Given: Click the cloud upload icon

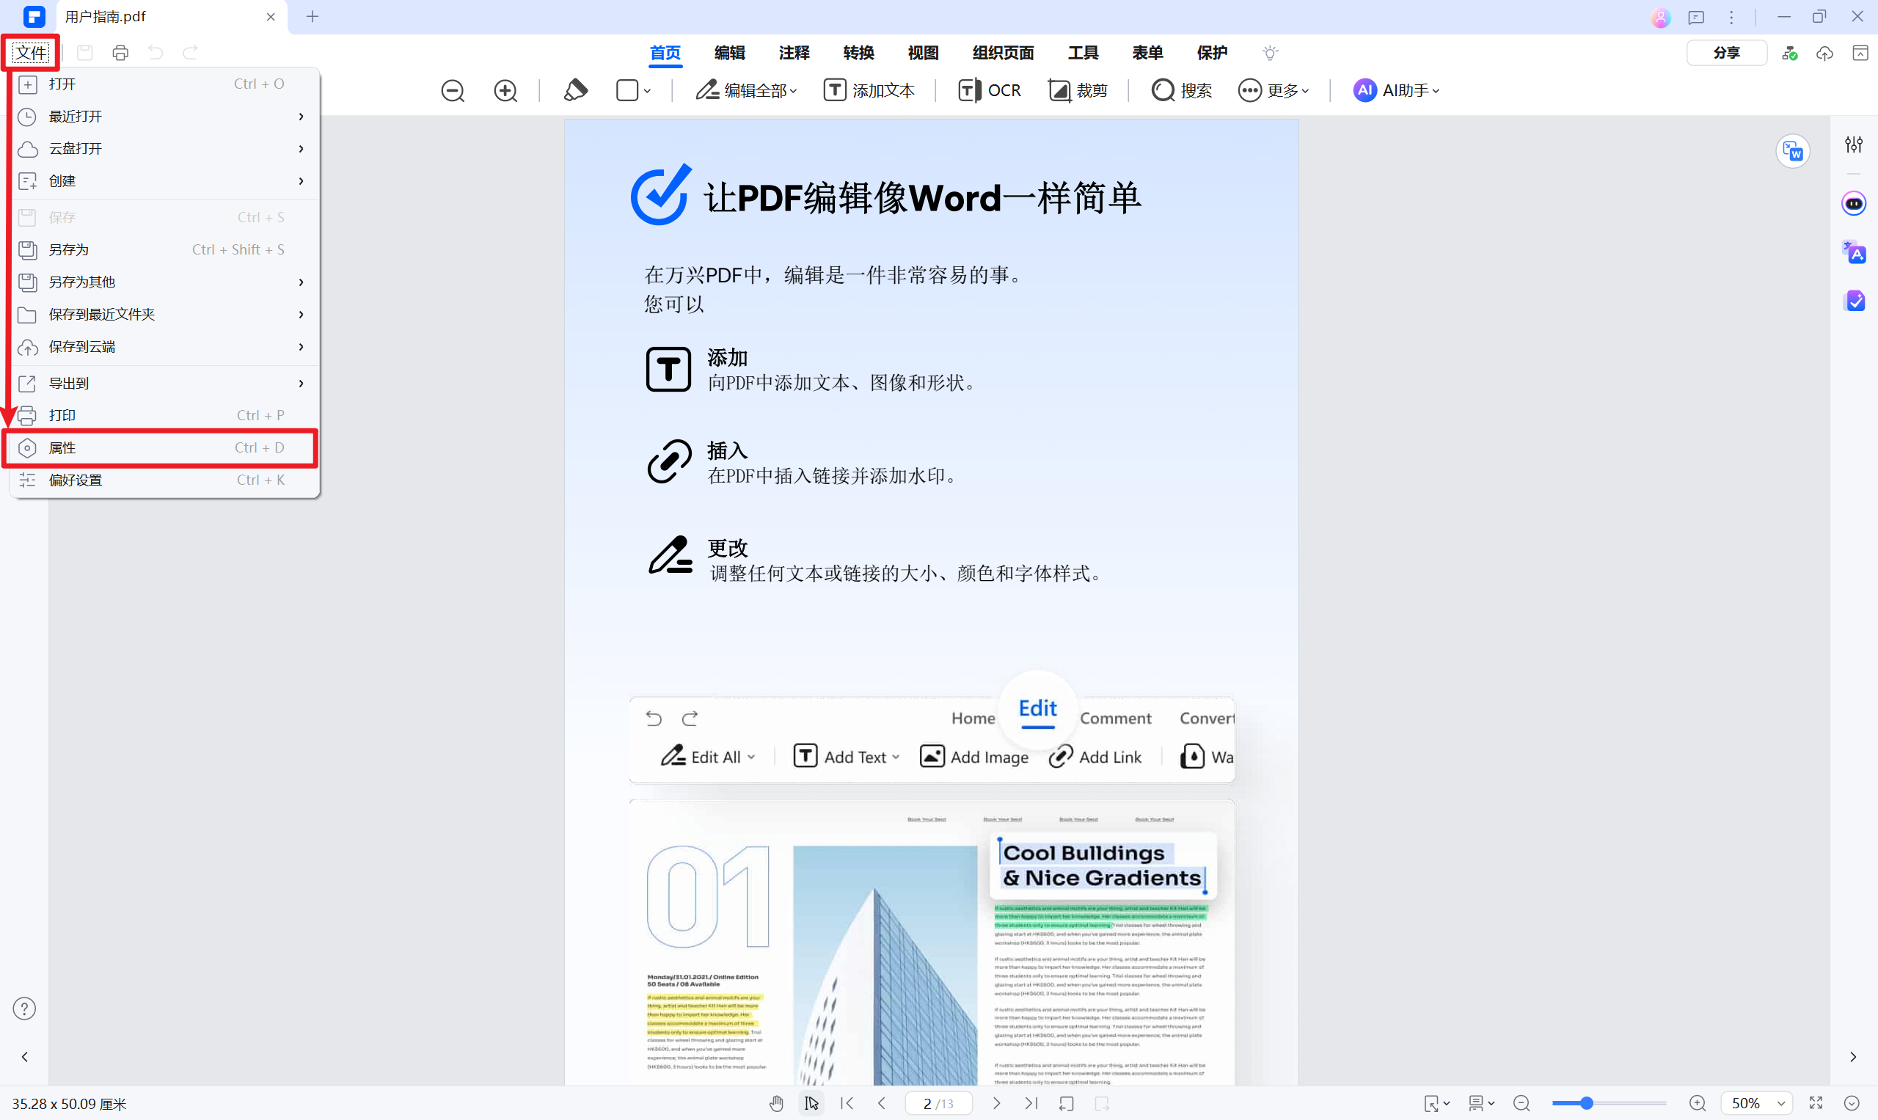Looking at the screenshot, I should [1824, 53].
